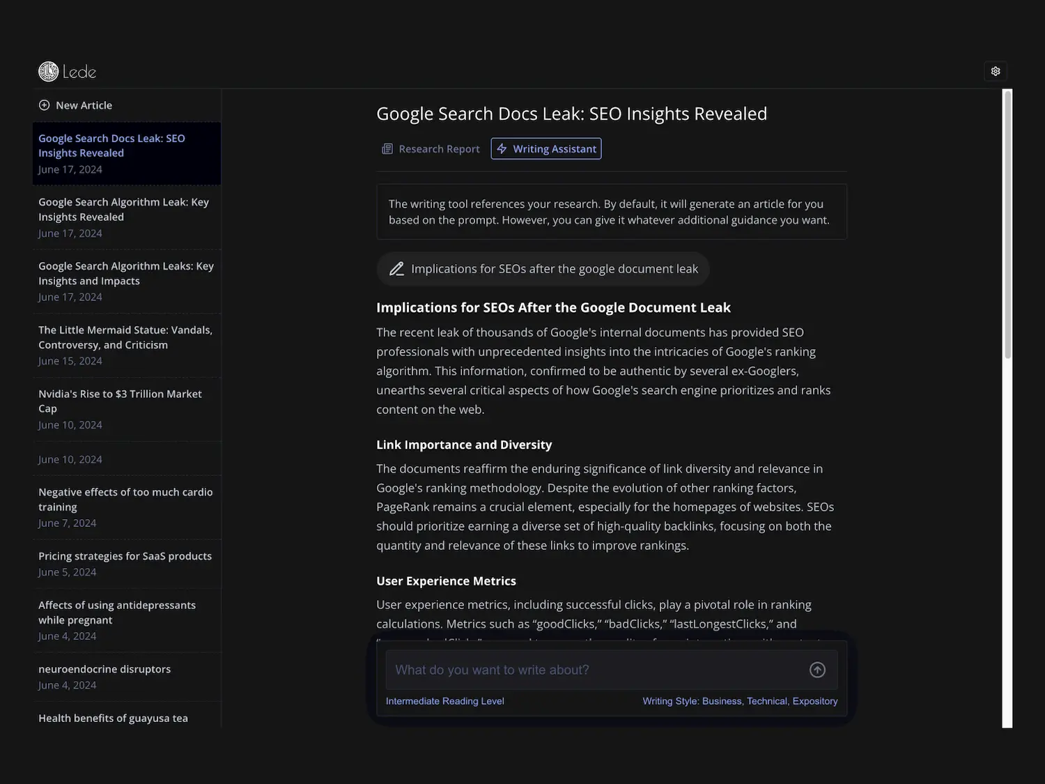Screen dimensions: 1045x784
Task: Open 'Affects of using antidepressants while pregnant'
Action: click(127, 620)
